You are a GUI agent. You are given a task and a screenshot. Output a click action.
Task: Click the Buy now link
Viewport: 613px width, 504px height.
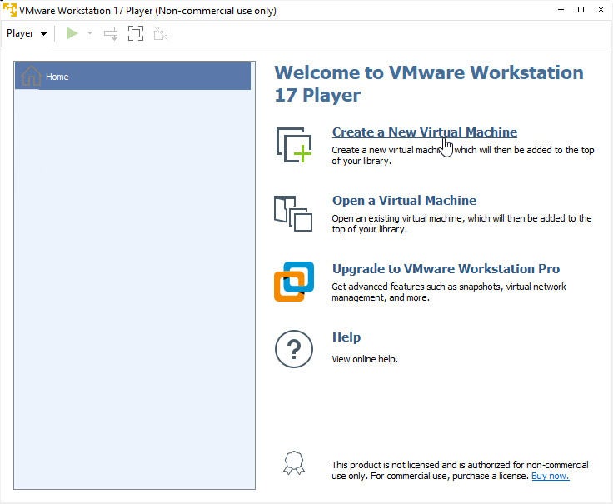[550, 476]
